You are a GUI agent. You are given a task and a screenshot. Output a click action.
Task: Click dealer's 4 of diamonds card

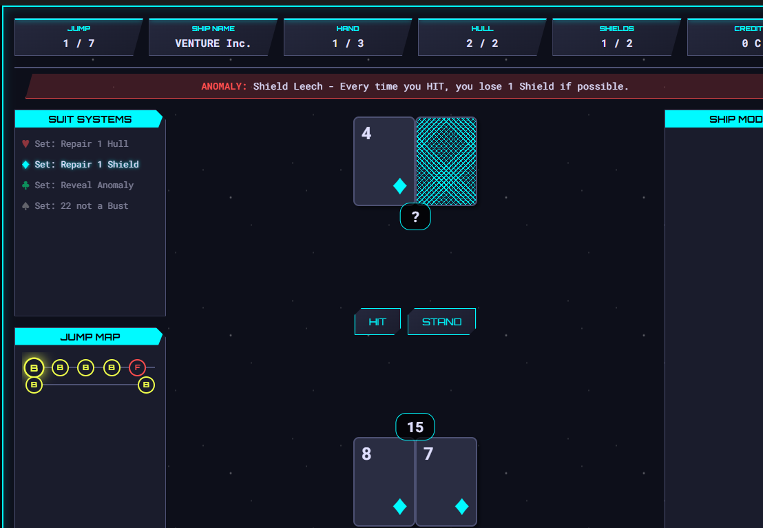384,161
